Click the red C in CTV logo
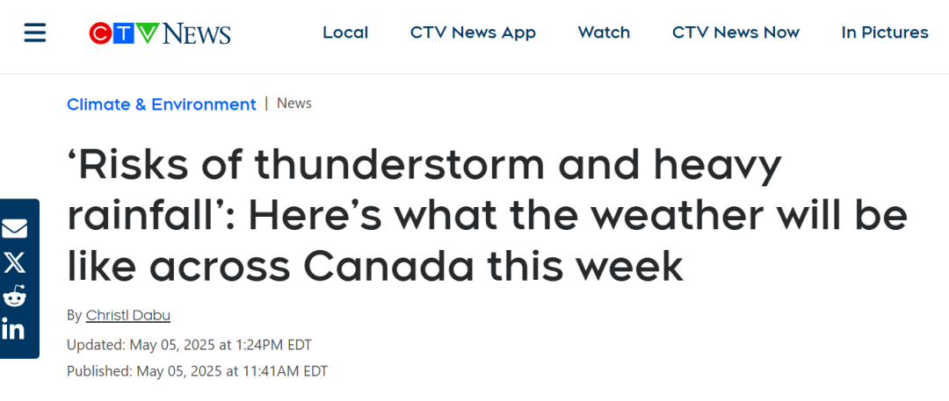The height and width of the screenshot is (401, 949). pyautogui.click(x=100, y=33)
